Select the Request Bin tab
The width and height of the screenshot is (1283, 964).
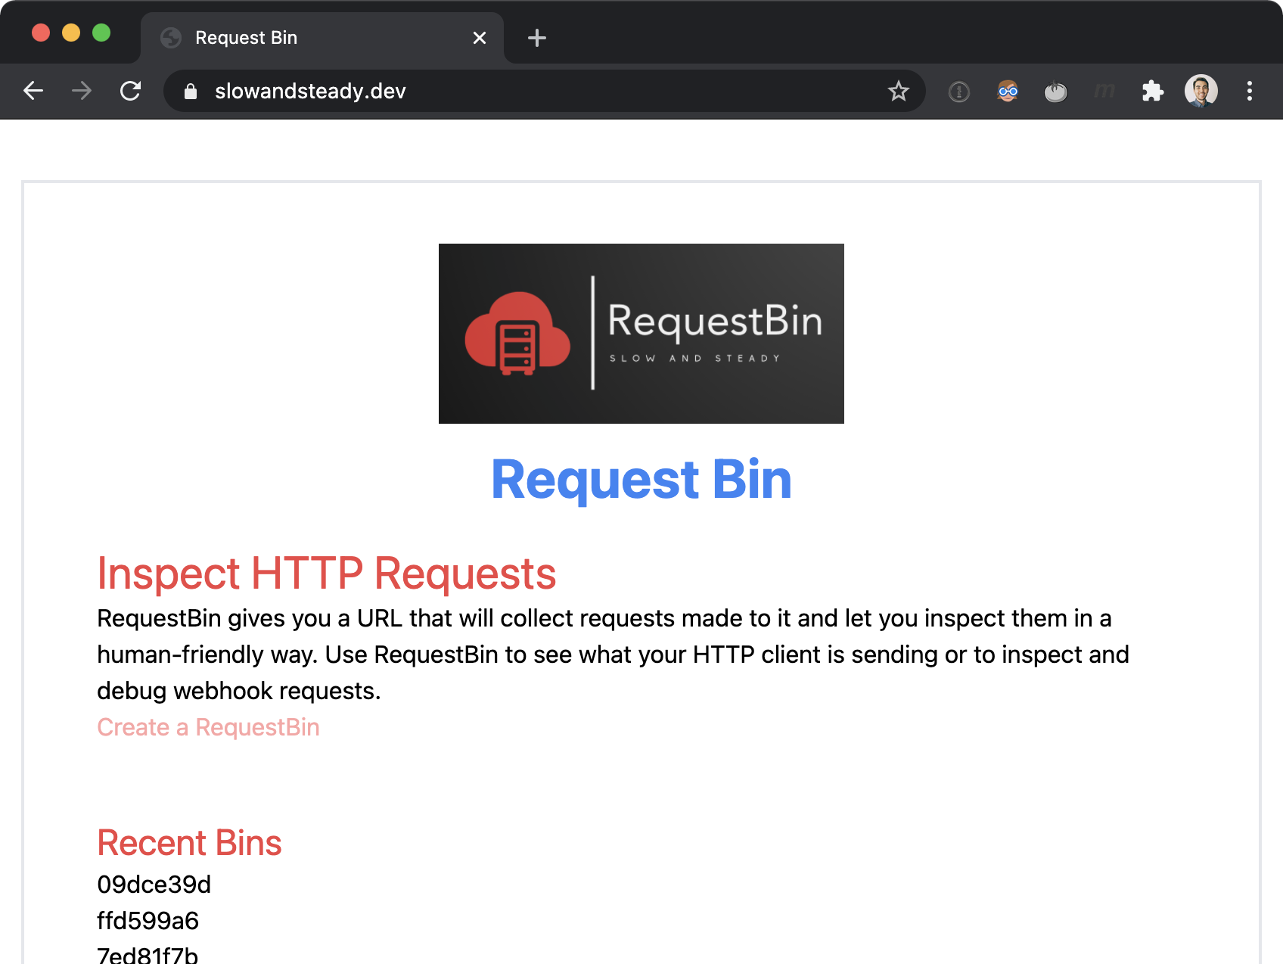coord(303,38)
